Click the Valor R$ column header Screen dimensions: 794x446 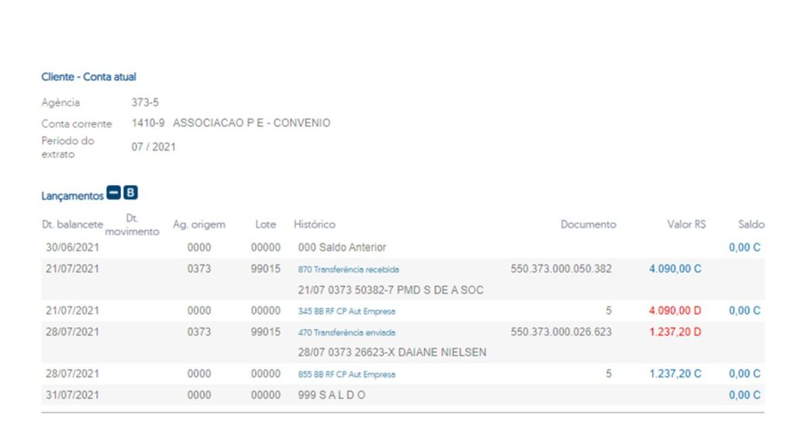coord(686,225)
